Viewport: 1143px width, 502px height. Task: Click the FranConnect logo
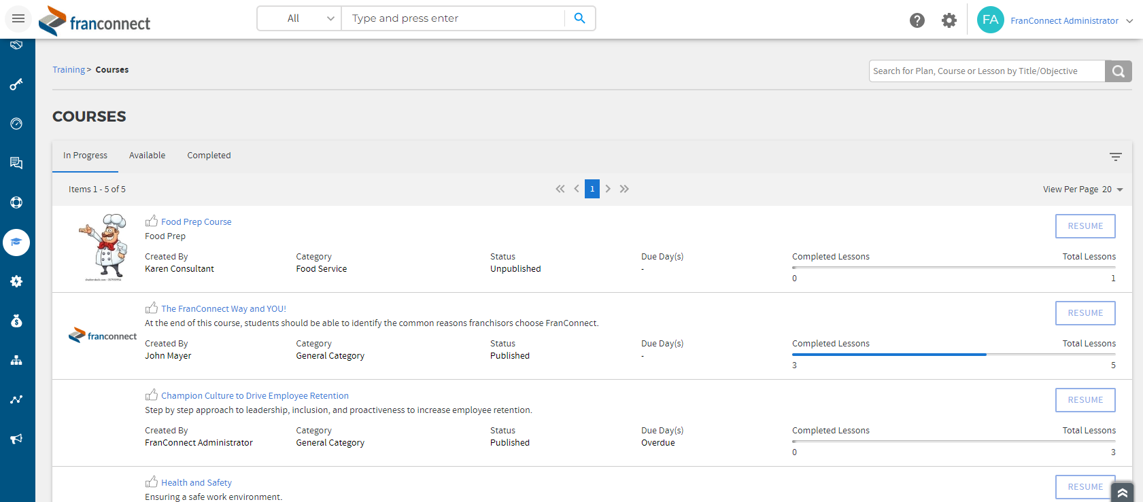point(95,20)
